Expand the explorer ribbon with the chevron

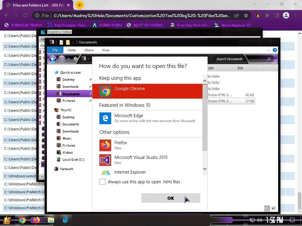(x=268, y=50)
